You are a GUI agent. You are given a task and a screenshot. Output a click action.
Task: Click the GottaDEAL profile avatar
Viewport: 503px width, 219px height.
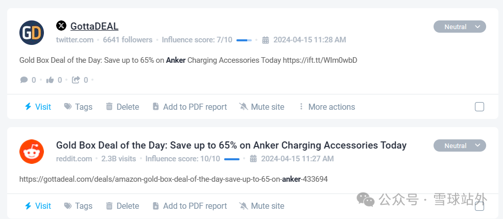click(x=32, y=33)
